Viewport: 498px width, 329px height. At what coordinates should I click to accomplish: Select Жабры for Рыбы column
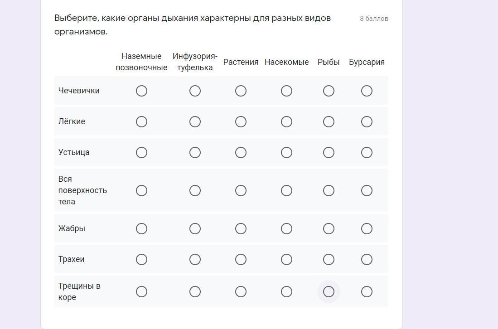pyautogui.click(x=329, y=229)
